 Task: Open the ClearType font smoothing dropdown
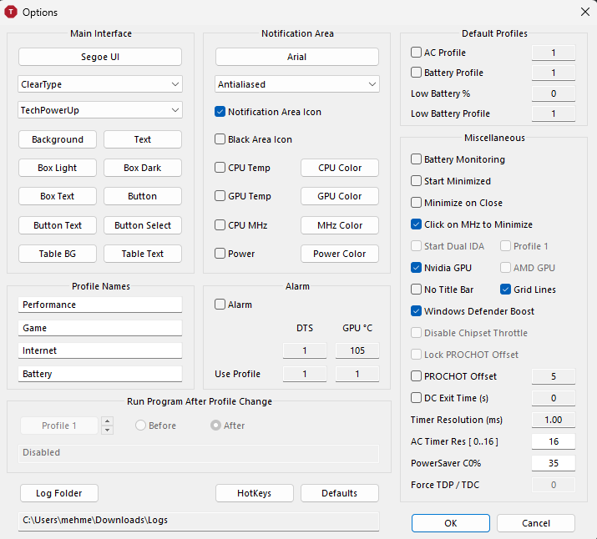pos(100,84)
